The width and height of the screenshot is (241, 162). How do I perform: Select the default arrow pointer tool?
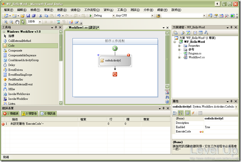(x=23, y=22)
